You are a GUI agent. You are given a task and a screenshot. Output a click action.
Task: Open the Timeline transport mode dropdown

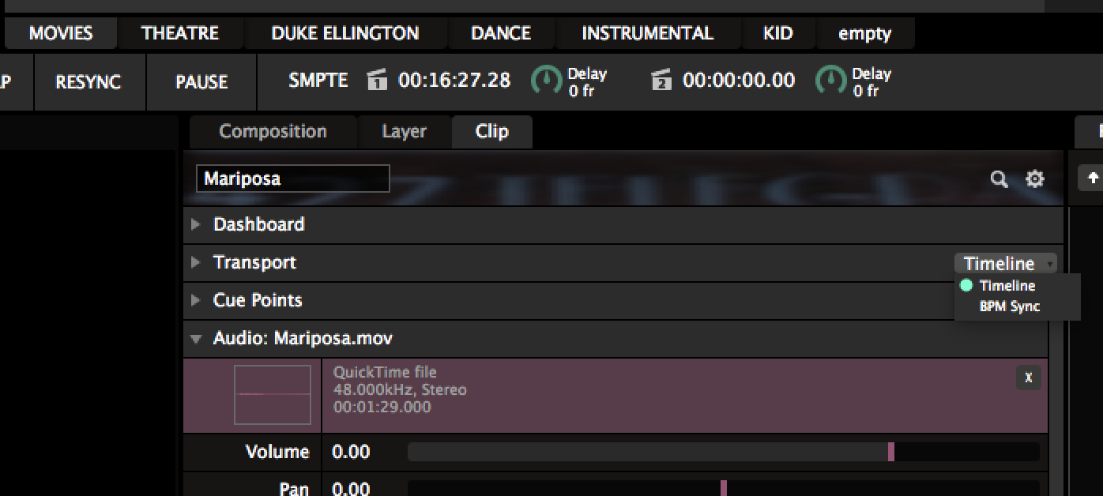click(x=1005, y=264)
